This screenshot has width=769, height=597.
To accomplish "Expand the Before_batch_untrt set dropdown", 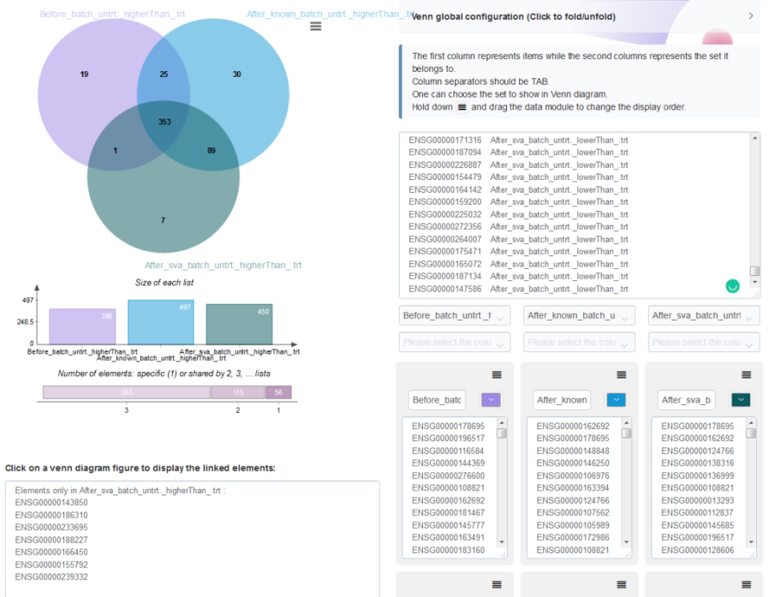I will click(x=455, y=315).
